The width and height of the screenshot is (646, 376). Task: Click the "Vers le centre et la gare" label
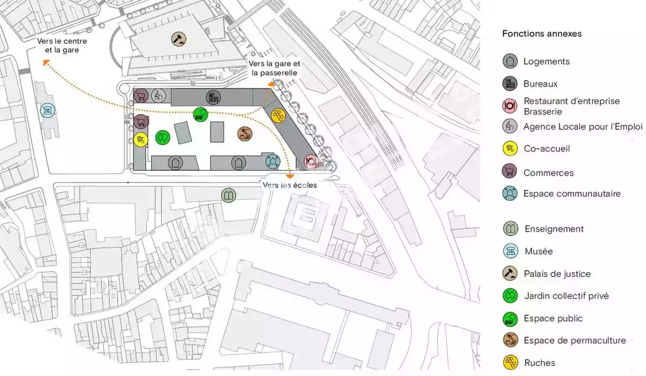pyautogui.click(x=62, y=46)
